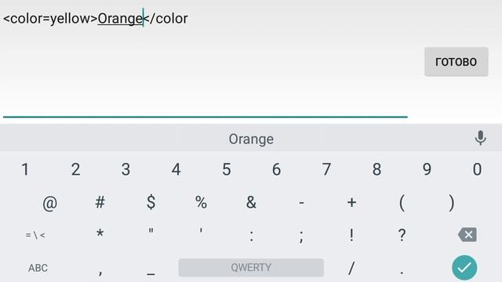Image resolution: width=502 pixels, height=282 pixels.
Task: Tap the @ symbol key
Action: click(x=50, y=203)
